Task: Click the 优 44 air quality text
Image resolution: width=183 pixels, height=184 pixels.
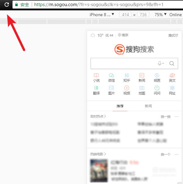Action: click(109, 35)
